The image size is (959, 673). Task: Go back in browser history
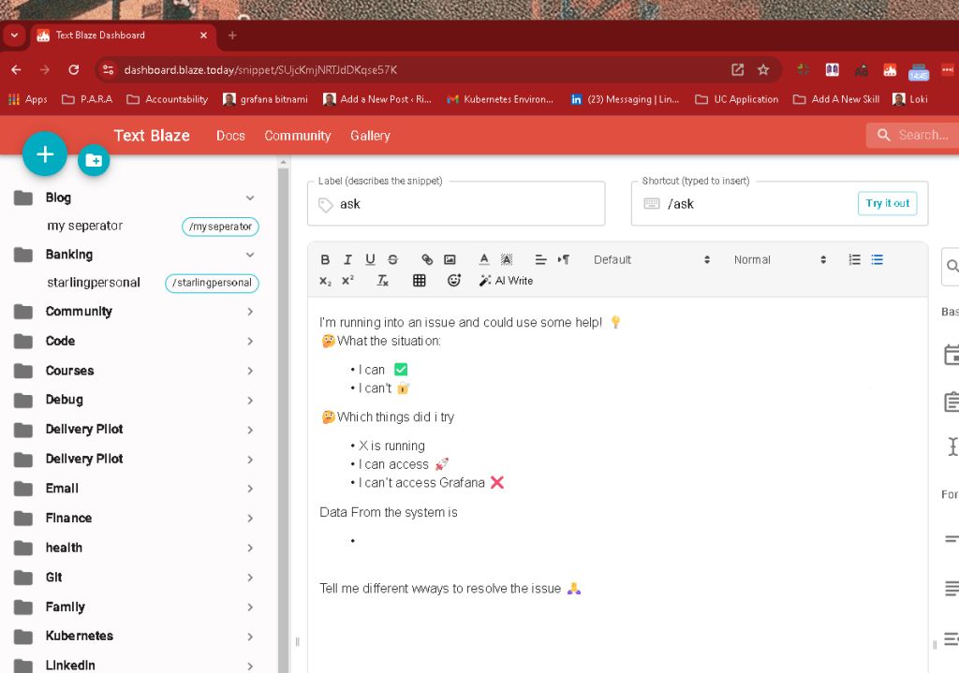(x=17, y=69)
